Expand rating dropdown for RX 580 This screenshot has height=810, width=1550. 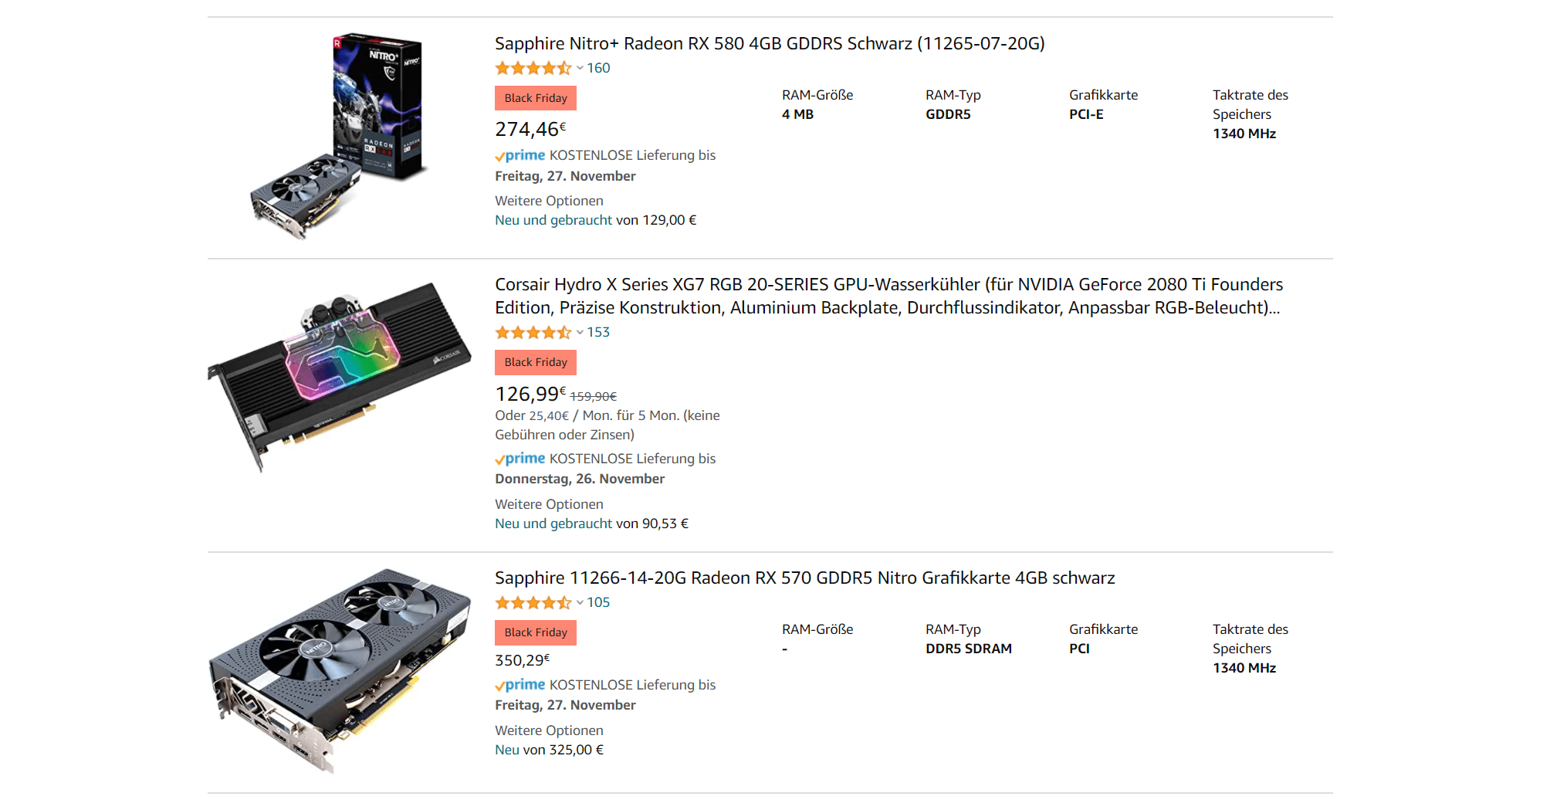tap(580, 68)
